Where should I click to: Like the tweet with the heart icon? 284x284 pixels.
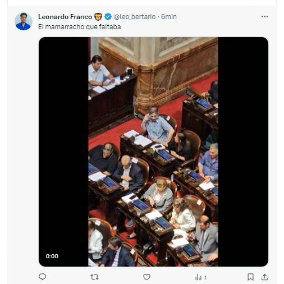pos(146,277)
